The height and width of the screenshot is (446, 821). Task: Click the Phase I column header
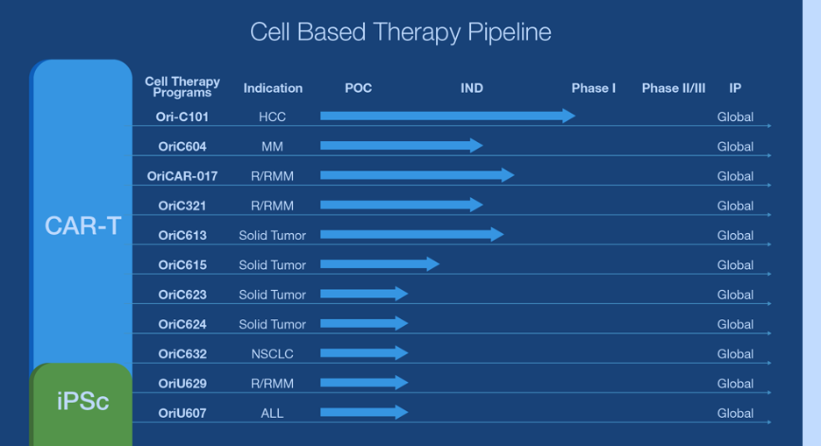click(593, 88)
